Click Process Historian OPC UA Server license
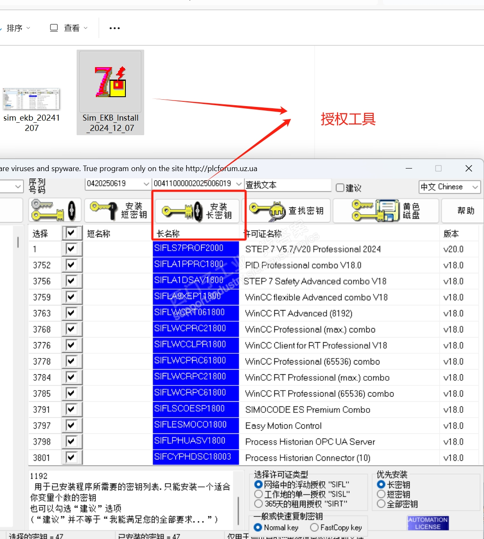 (310, 442)
